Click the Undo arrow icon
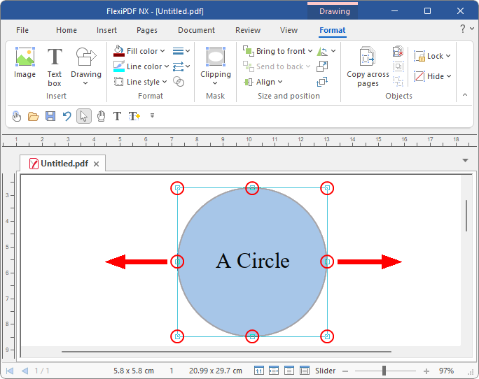Viewport: 479px width, 379px height. [x=67, y=116]
